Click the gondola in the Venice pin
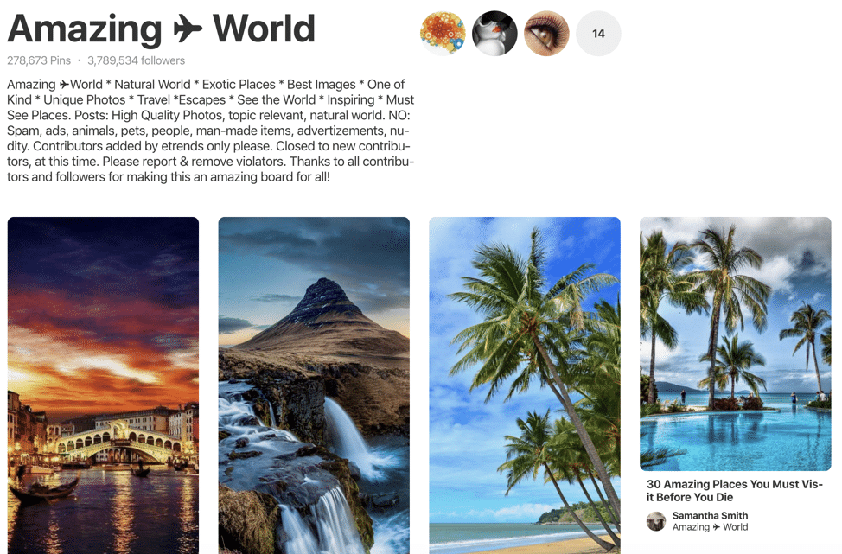Image resolution: width=842 pixels, height=554 pixels. click(46, 491)
